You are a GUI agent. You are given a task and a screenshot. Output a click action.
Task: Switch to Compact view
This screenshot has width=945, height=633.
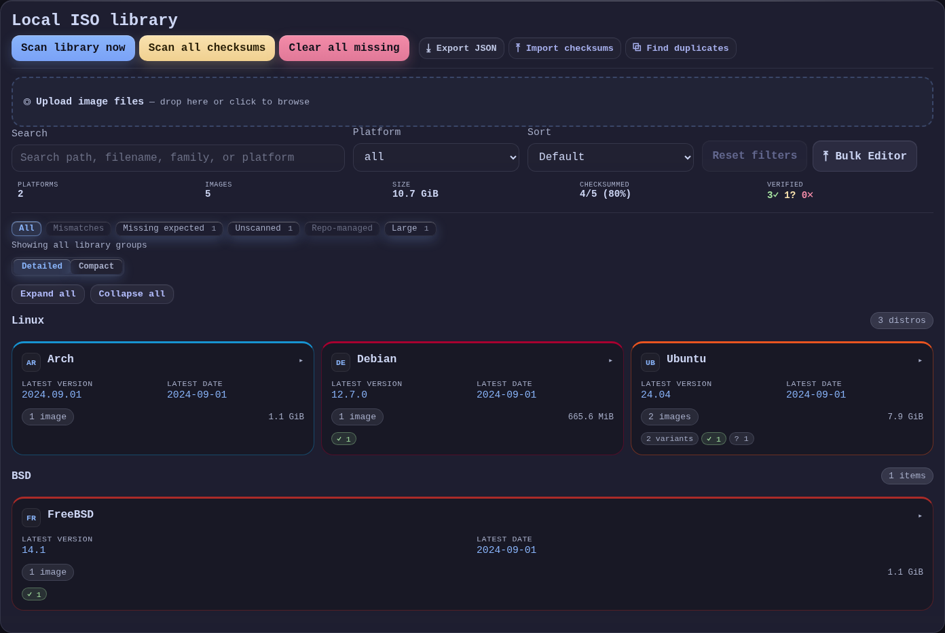coord(96,267)
